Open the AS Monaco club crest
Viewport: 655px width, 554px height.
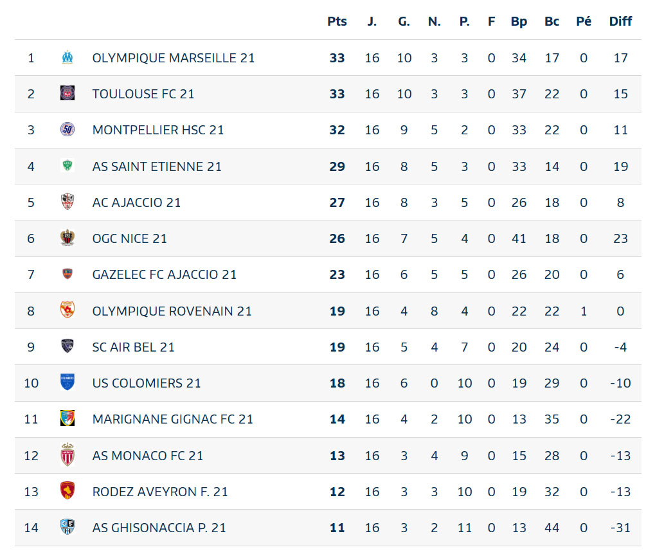coord(67,455)
